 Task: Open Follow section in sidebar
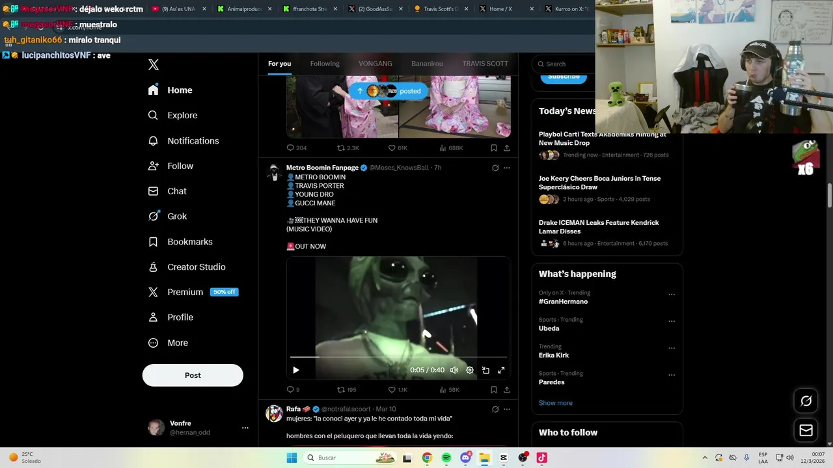[x=171, y=166]
